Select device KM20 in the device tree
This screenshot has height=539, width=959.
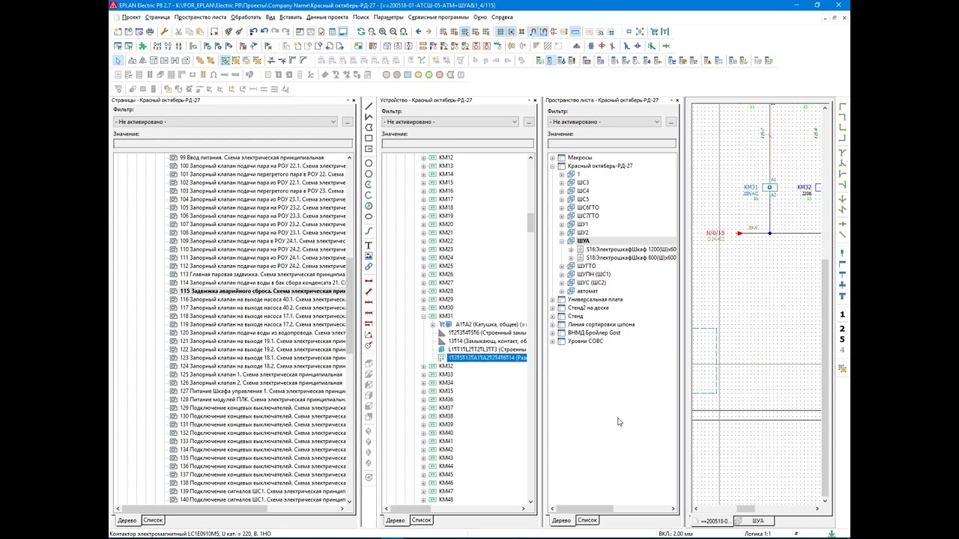click(446, 225)
